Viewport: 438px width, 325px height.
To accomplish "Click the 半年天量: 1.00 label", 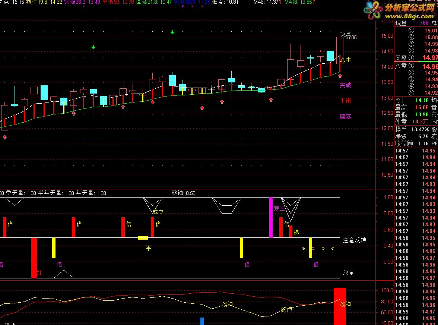I will click(x=56, y=193).
